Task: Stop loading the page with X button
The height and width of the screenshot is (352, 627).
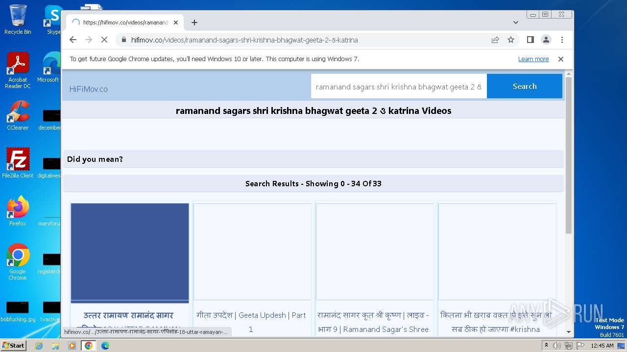Action: (x=104, y=40)
